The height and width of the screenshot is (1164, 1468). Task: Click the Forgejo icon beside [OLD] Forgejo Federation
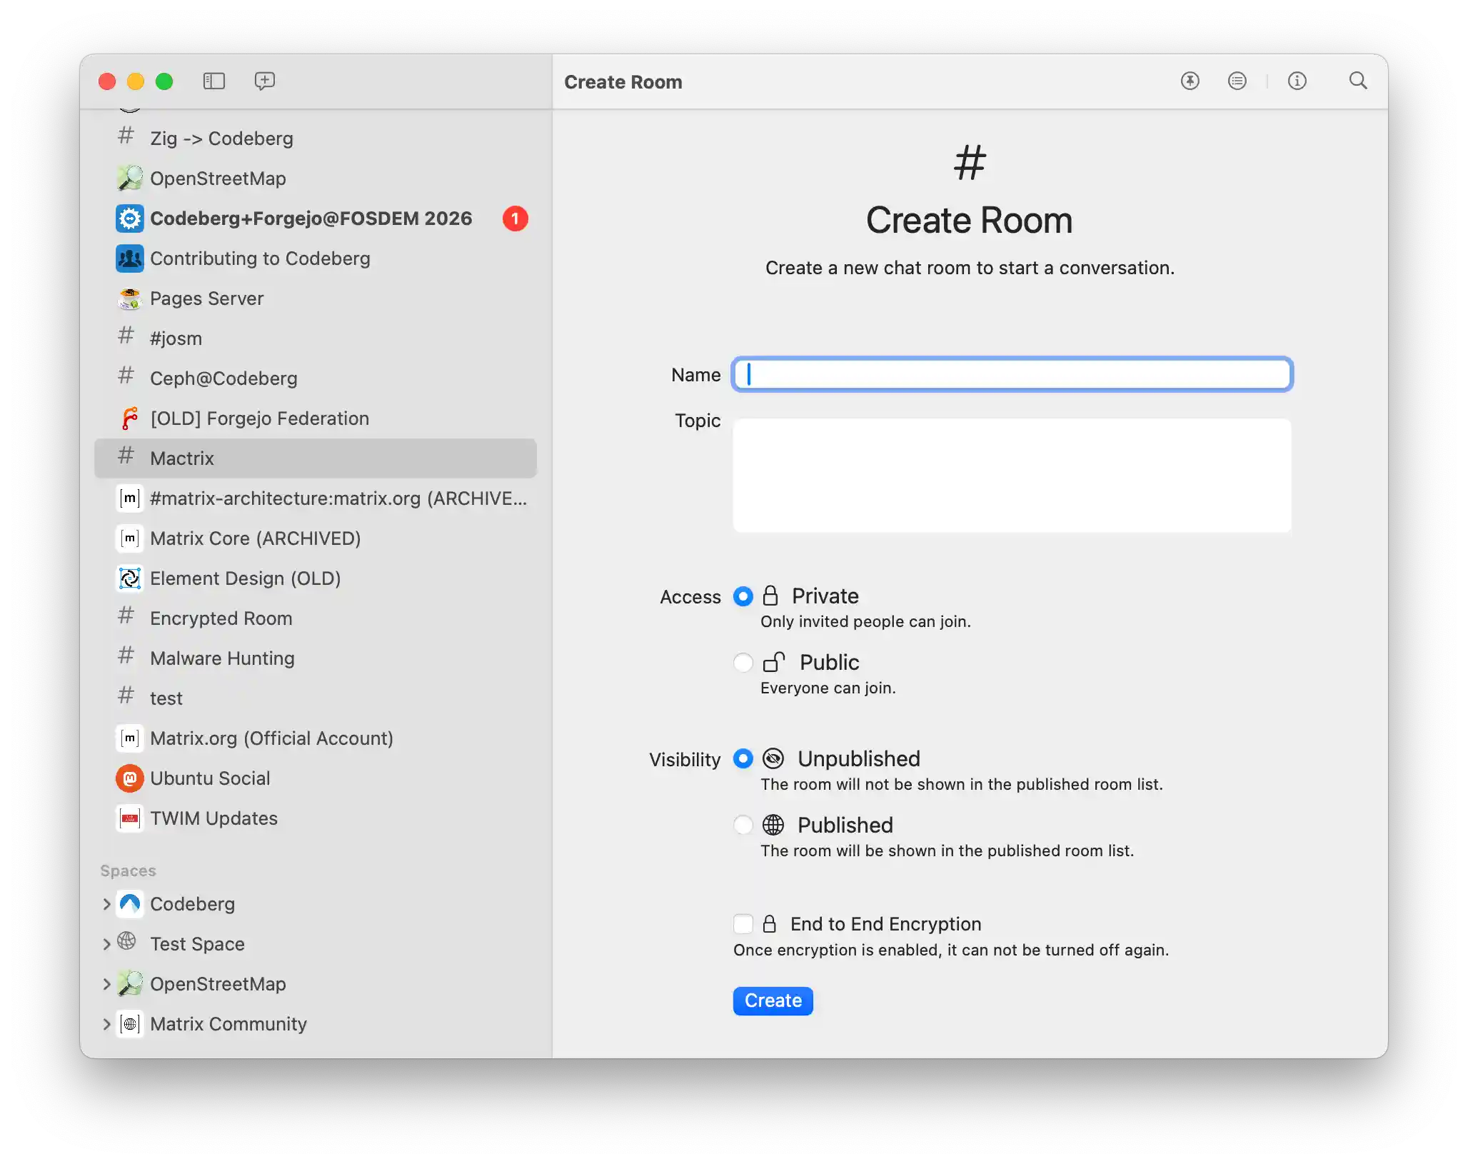pos(129,418)
